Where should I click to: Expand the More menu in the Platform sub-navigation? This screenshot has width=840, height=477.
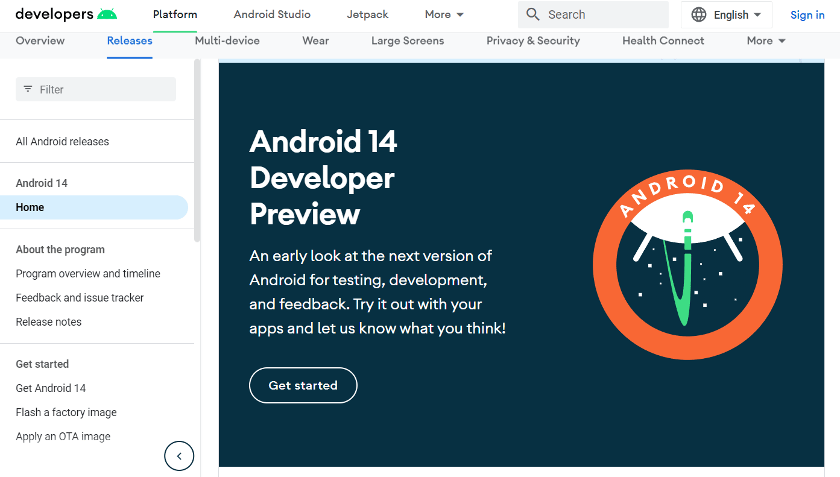point(766,41)
